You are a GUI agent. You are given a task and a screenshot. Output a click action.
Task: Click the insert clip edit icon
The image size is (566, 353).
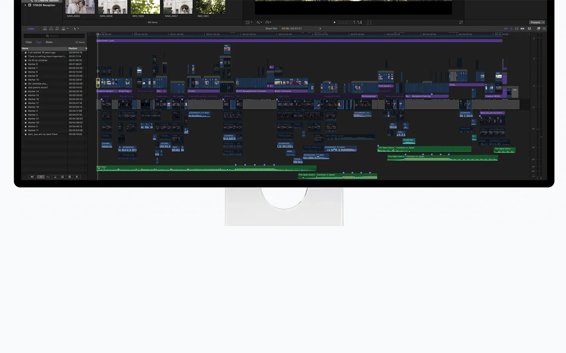[51, 29]
